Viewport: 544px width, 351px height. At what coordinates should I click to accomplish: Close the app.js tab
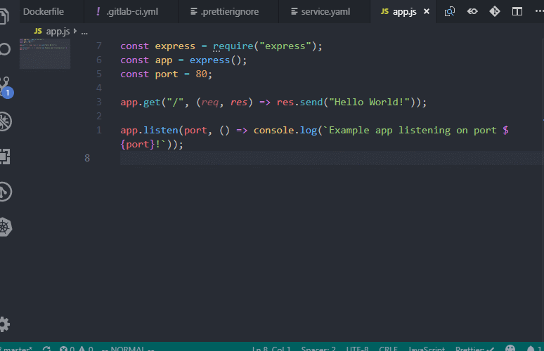point(427,11)
